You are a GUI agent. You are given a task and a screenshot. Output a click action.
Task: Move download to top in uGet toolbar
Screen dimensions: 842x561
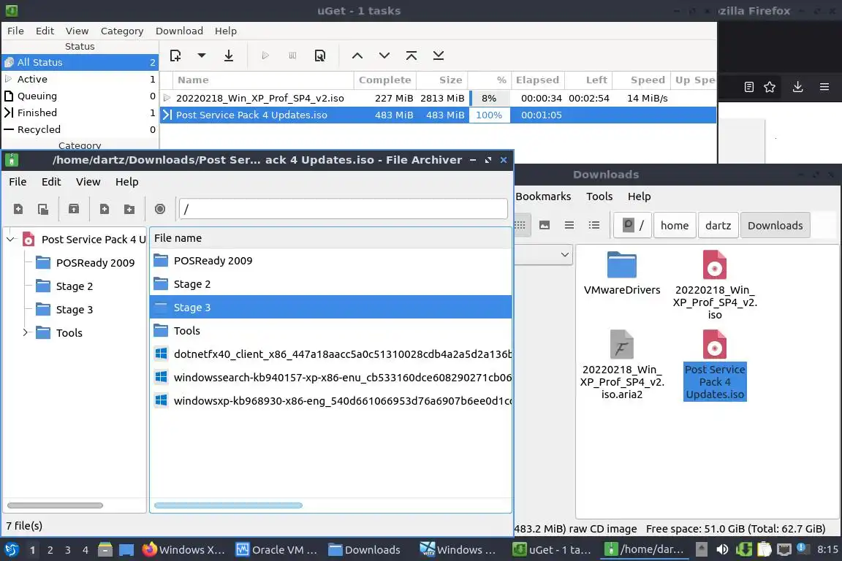411,56
